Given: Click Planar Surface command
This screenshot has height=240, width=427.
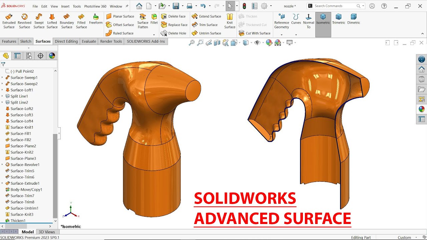Looking at the screenshot, I should (x=120, y=16).
